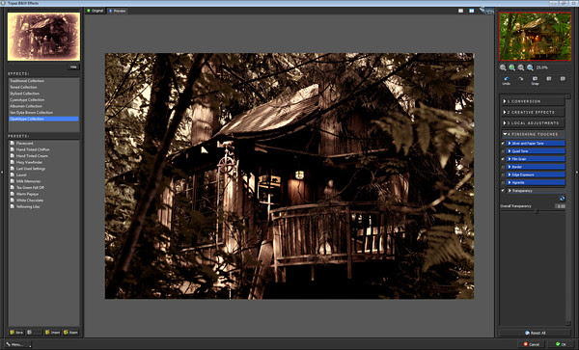Click the Hide button under preset thumbnail

[73, 67]
